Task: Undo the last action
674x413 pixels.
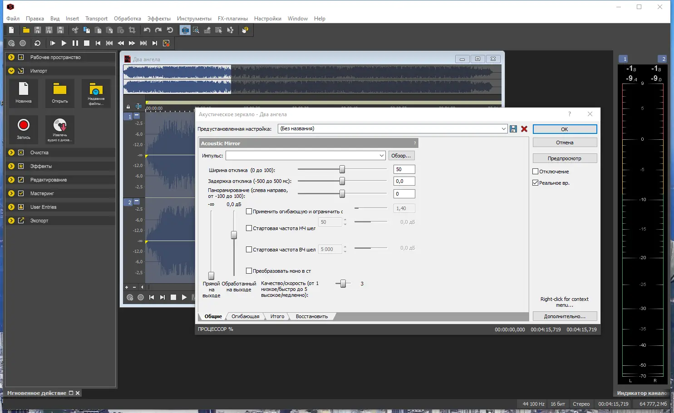Action: (146, 30)
